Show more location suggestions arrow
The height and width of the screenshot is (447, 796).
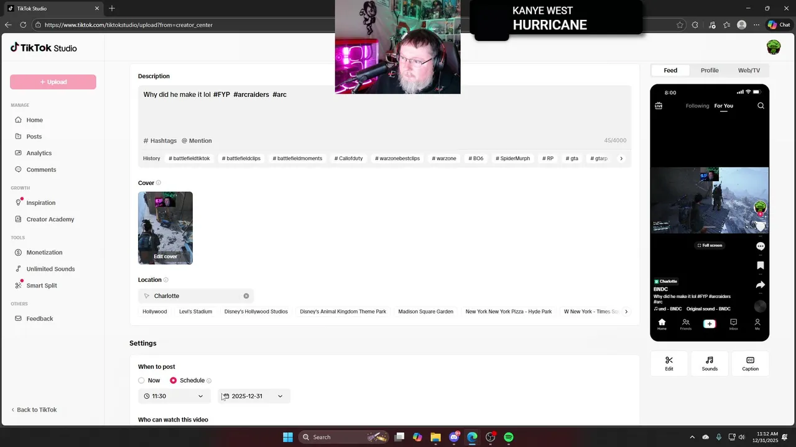pos(626,312)
